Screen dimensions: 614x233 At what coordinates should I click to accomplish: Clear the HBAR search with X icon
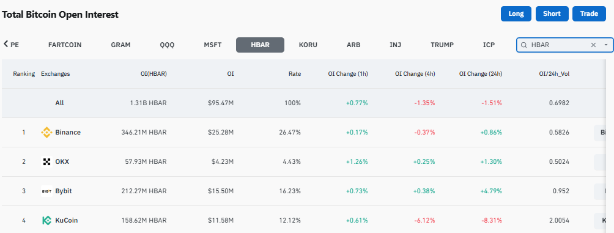click(593, 45)
